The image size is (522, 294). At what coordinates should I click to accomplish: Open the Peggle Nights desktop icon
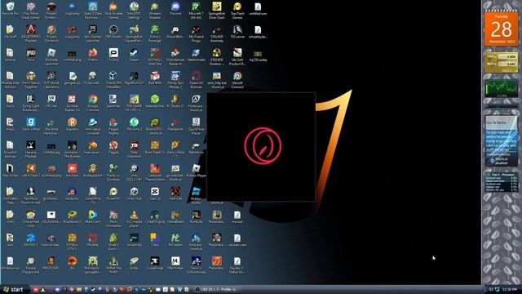coord(113,126)
